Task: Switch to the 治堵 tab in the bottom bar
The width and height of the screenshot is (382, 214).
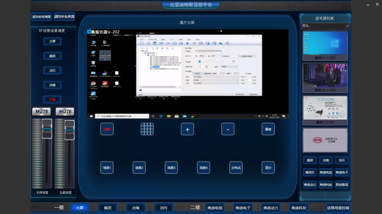Action: point(135,208)
